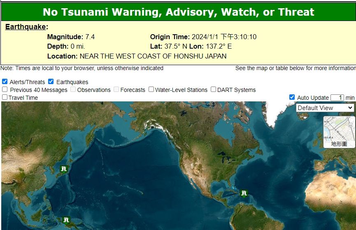Uncheck the Alerts/Threats checkbox
The image size is (356, 230).
(5, 82)
